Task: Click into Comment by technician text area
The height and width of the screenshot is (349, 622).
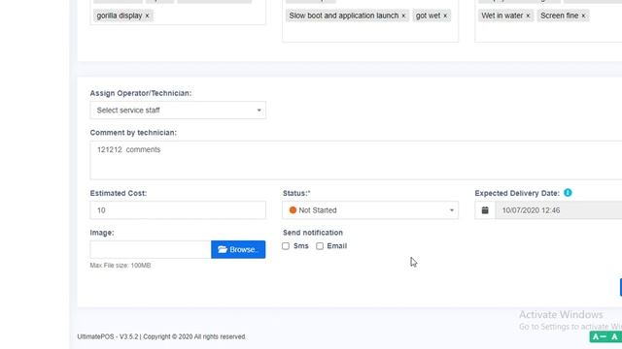Action: coord(356,160)
